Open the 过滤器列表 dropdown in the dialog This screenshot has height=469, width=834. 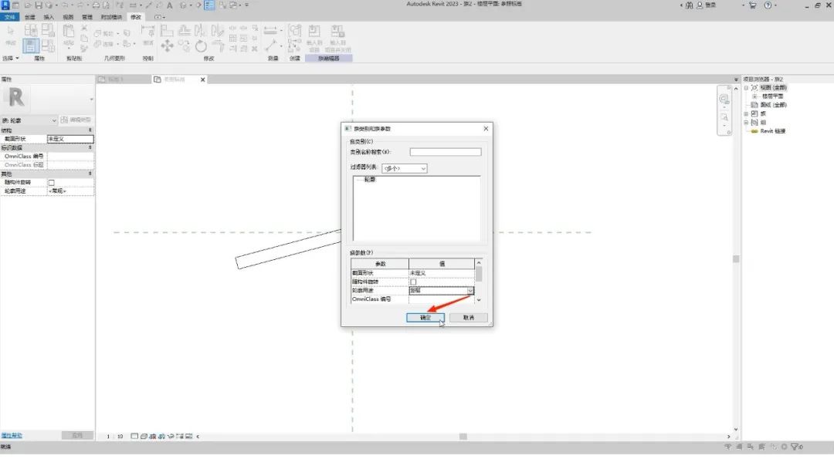pos(404,168)
